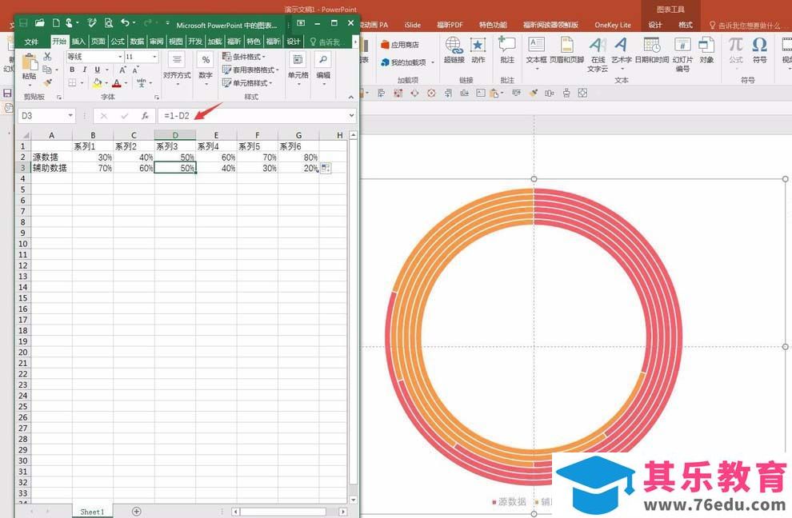Decrease the font size in Excel
Image resolution: width=792 pixels, height=518 pixels.
[135, 70]
